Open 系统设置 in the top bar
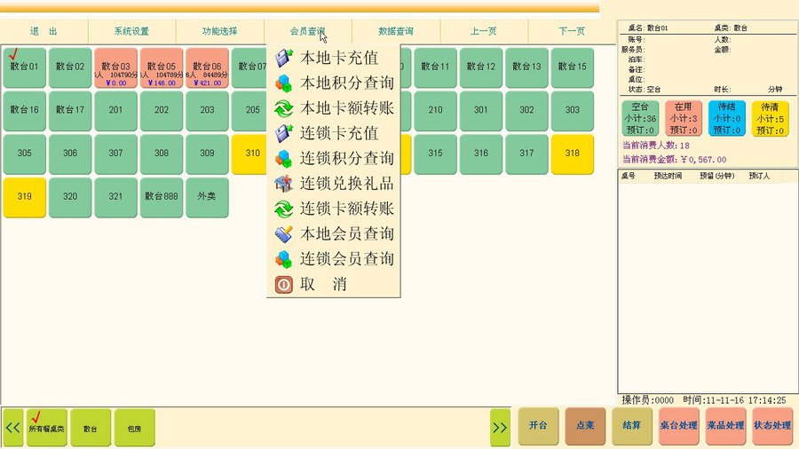The width and height of the screenshot is (799, 449). point(132,31)
